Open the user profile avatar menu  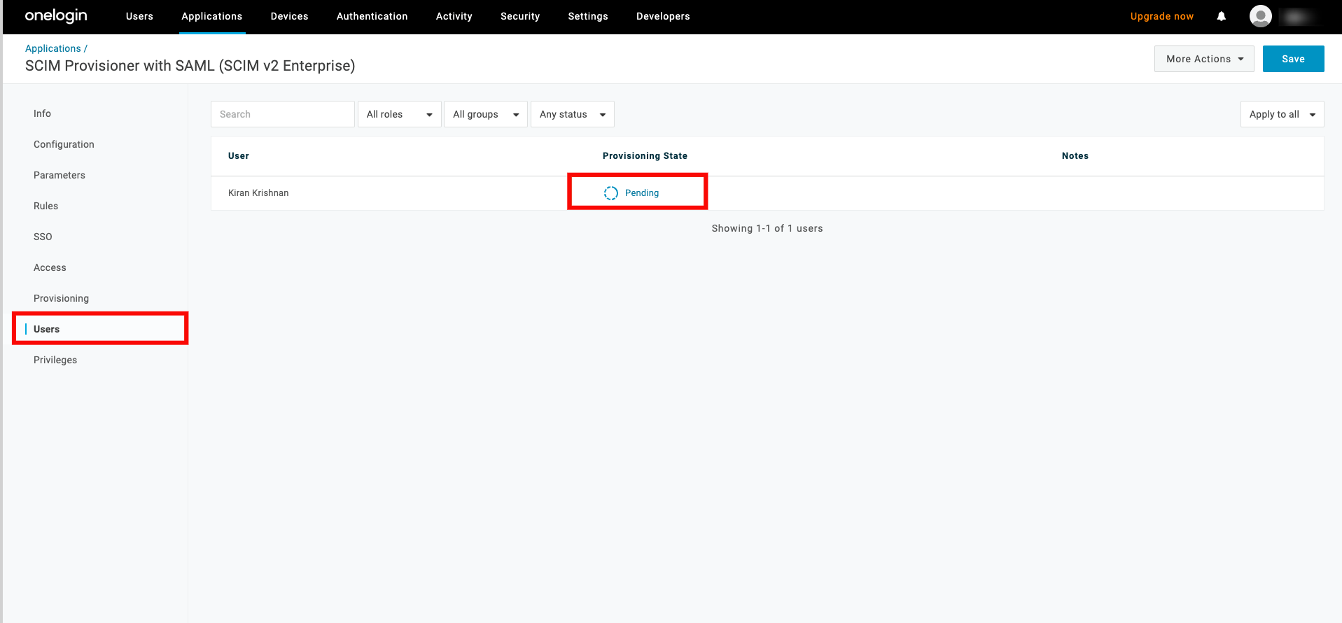1260,16
